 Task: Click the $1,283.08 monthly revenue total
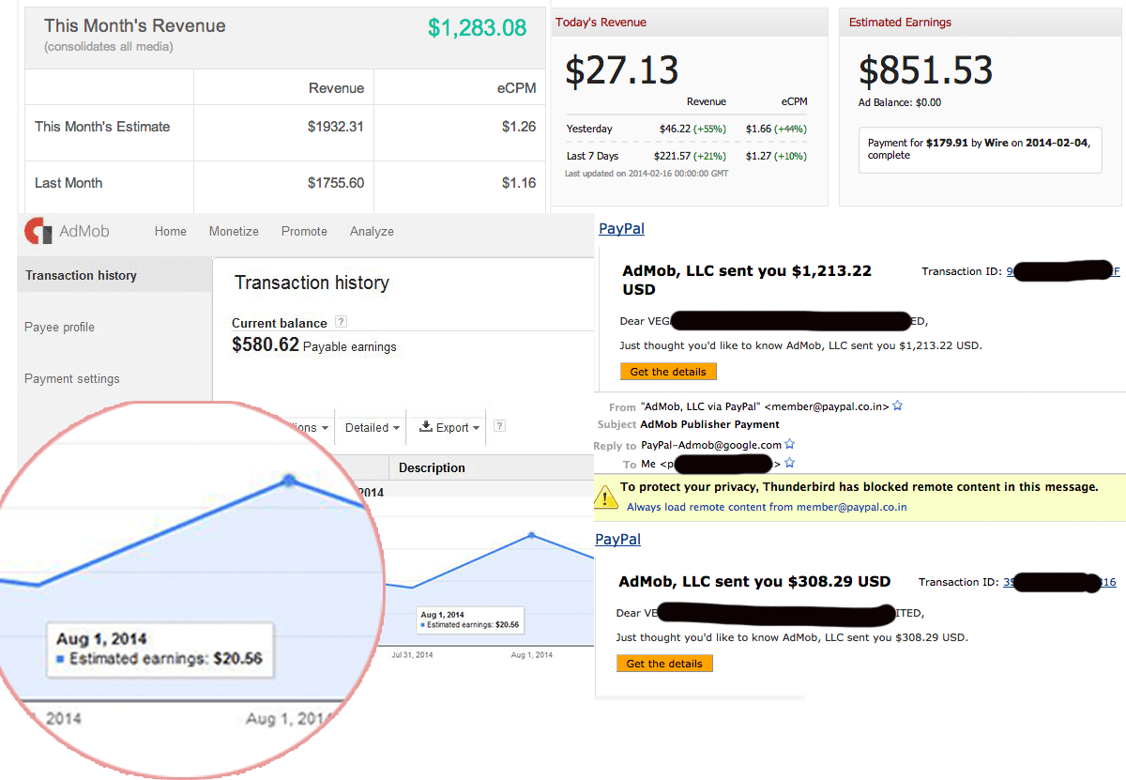(478, 27)
